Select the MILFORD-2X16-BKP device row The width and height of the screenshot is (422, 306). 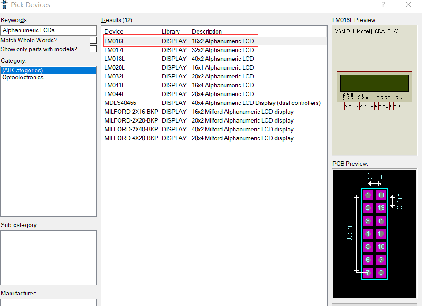click(214, 112)
